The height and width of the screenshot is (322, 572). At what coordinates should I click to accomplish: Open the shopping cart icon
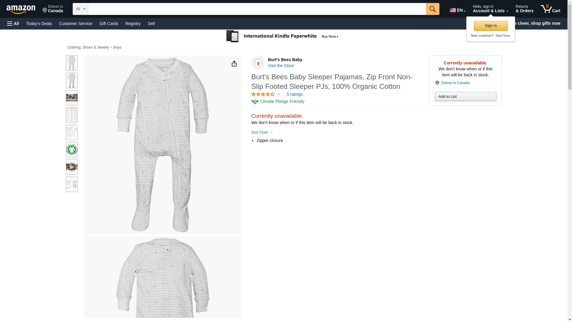coord(550,9)
